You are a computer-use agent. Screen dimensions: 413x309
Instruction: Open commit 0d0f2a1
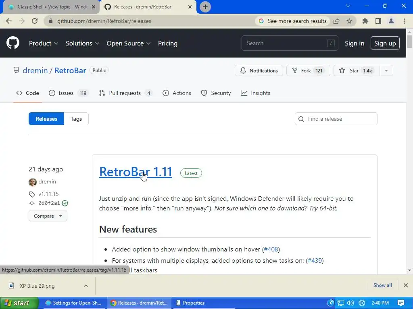tap(49, 203)
